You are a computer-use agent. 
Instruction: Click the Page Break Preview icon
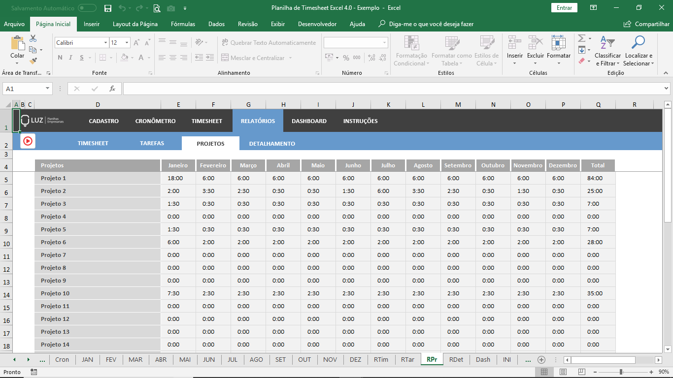tap(582, 372)
